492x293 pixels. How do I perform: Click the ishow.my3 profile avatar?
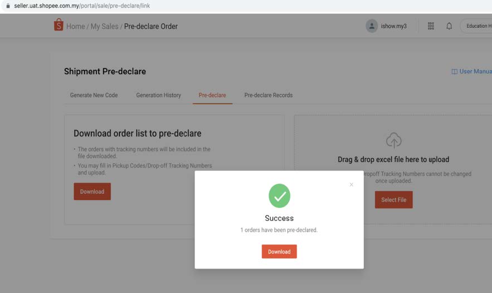click(x=372, y=26)
